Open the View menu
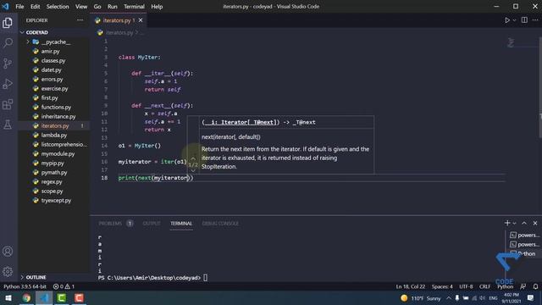The width and height of the screenshot is (542, 305). coord(81,7)
